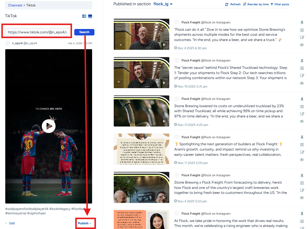Grab the Nov 11 2025 post reorder handle
This screenshot has height=229, width=307.
pyautogui.click(x=302, y=145)
